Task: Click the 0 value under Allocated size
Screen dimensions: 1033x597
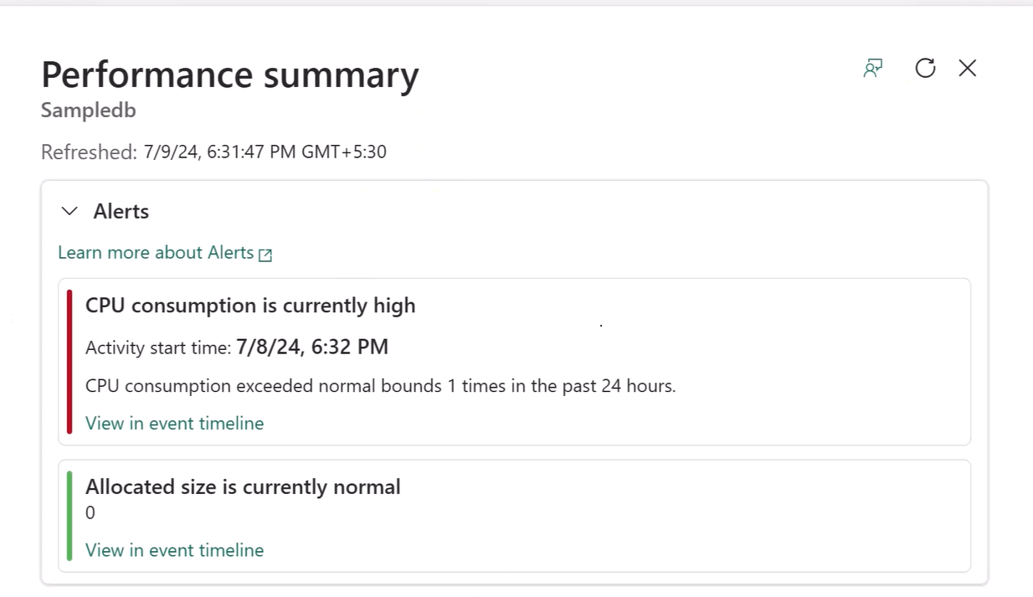Action: tap(90, 513)
